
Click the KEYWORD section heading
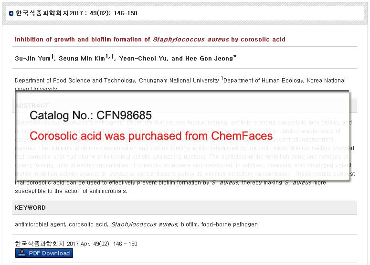click(30, 208)
